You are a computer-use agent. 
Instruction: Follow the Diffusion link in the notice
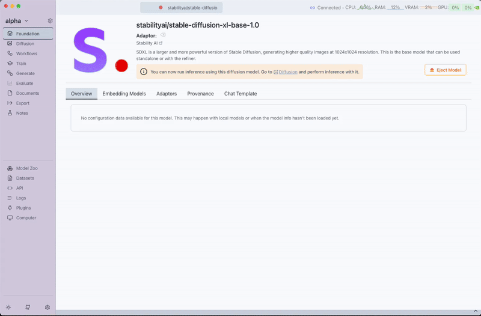click(288, 72)
